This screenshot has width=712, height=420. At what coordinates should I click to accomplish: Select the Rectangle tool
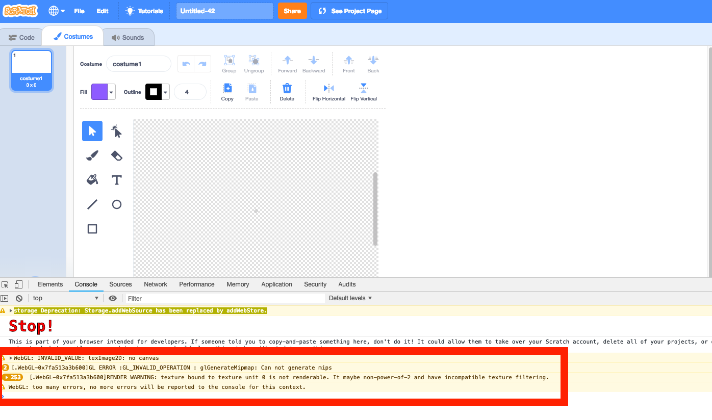click(x=92, y=228)
